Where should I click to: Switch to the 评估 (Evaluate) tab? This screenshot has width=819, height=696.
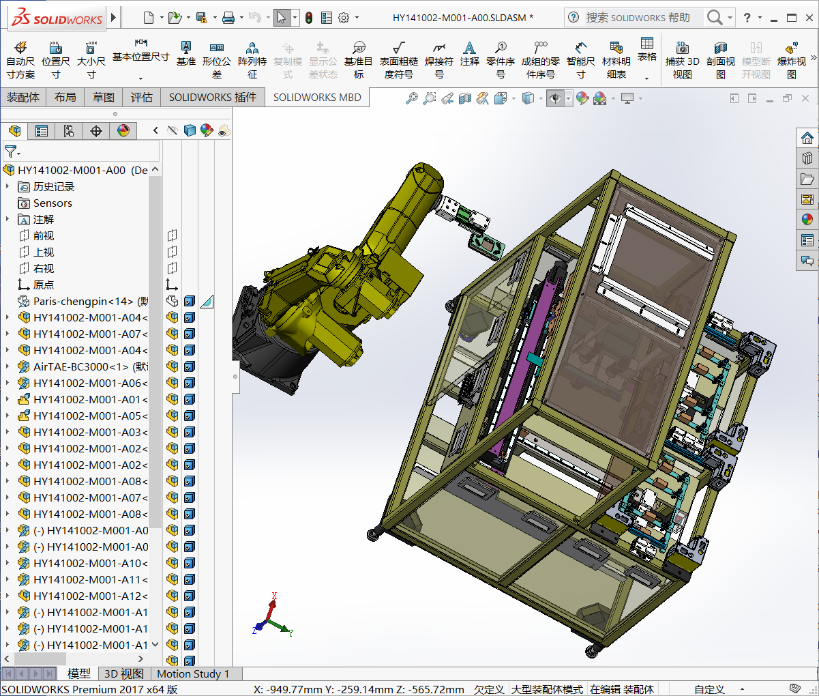[x=142, y=98]
